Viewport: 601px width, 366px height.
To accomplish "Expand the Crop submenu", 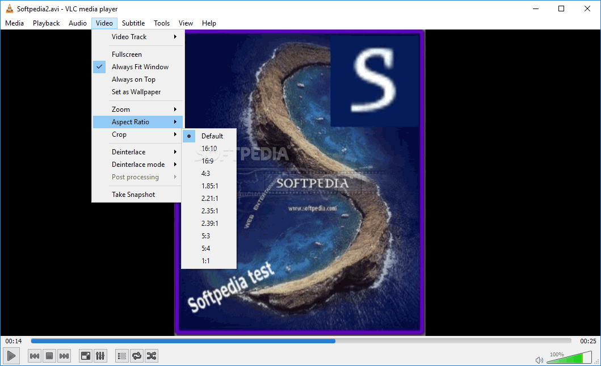I will pyautogui.click(x=137, y=134).
